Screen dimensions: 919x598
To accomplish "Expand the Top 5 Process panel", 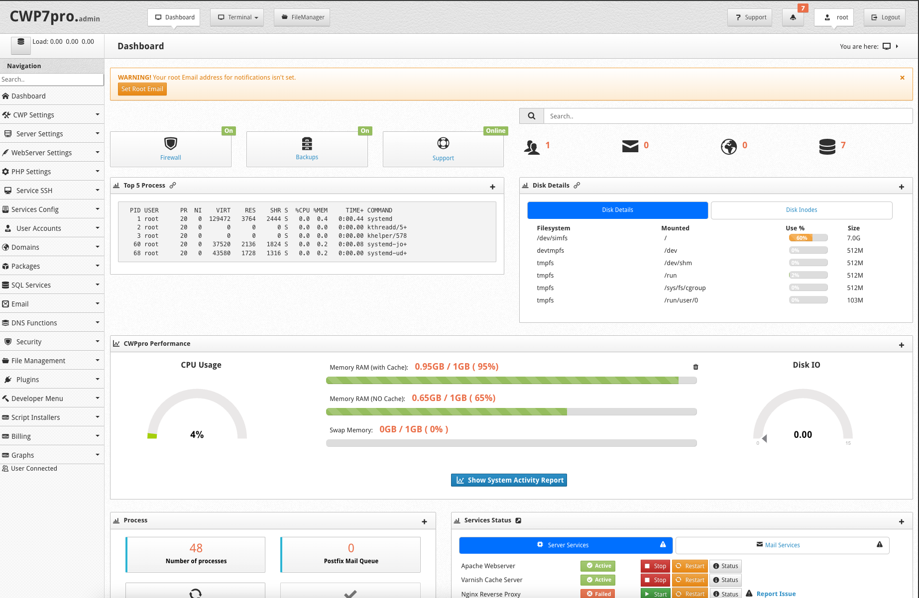I will point(492,187).
